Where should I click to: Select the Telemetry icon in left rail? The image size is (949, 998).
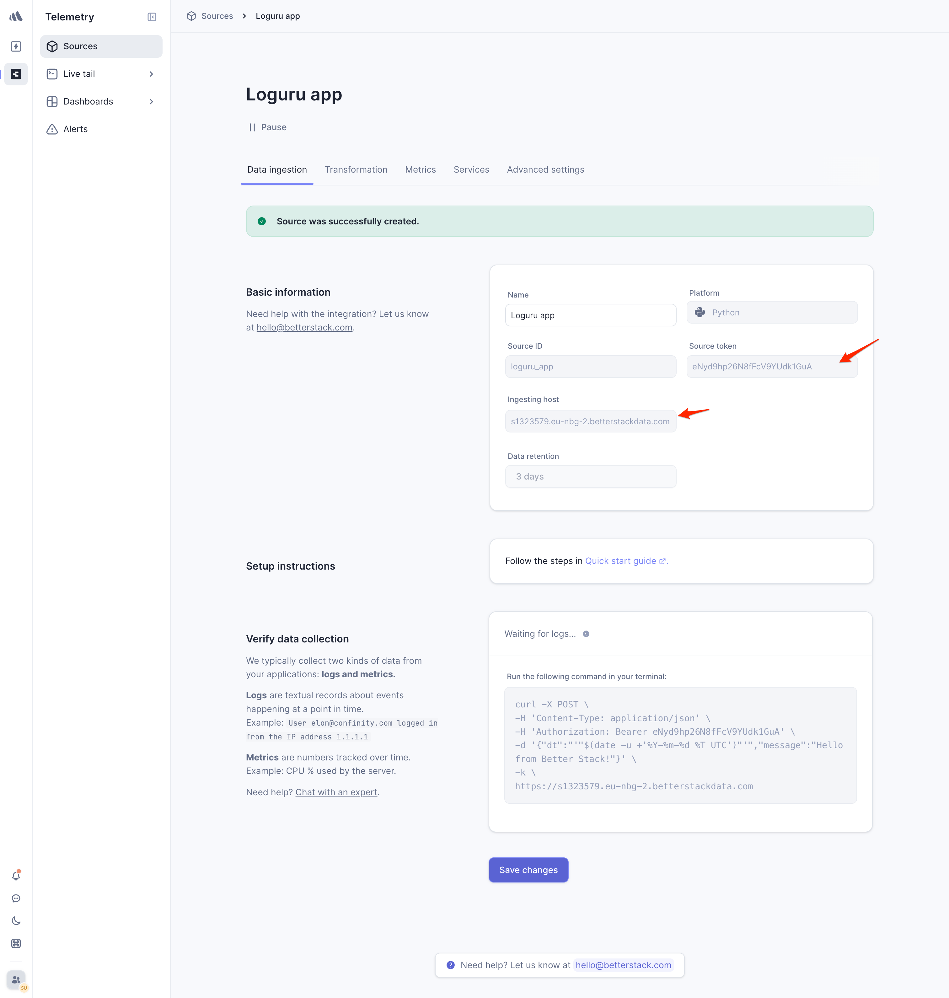coord(16,74)
